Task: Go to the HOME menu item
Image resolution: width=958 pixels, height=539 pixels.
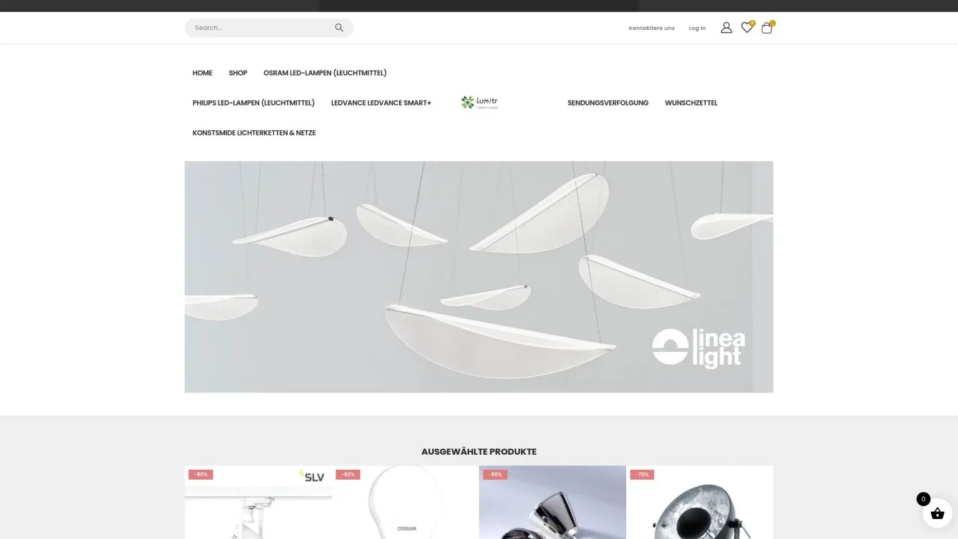Action: coord(202,73)
